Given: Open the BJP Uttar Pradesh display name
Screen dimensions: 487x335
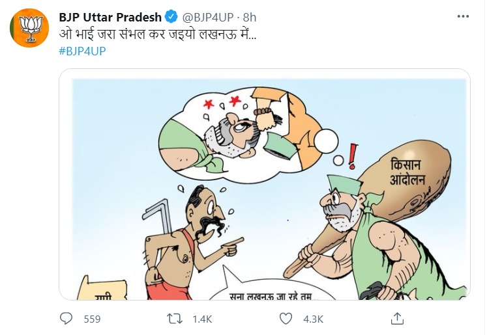Looking at the screenshot, I should [x=110, y=18].
